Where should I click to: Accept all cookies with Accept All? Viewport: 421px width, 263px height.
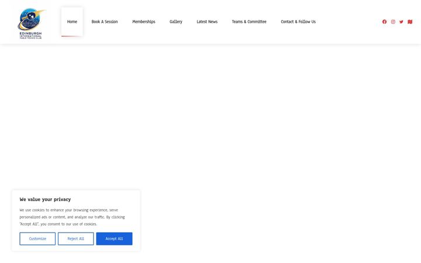[114, 238]
